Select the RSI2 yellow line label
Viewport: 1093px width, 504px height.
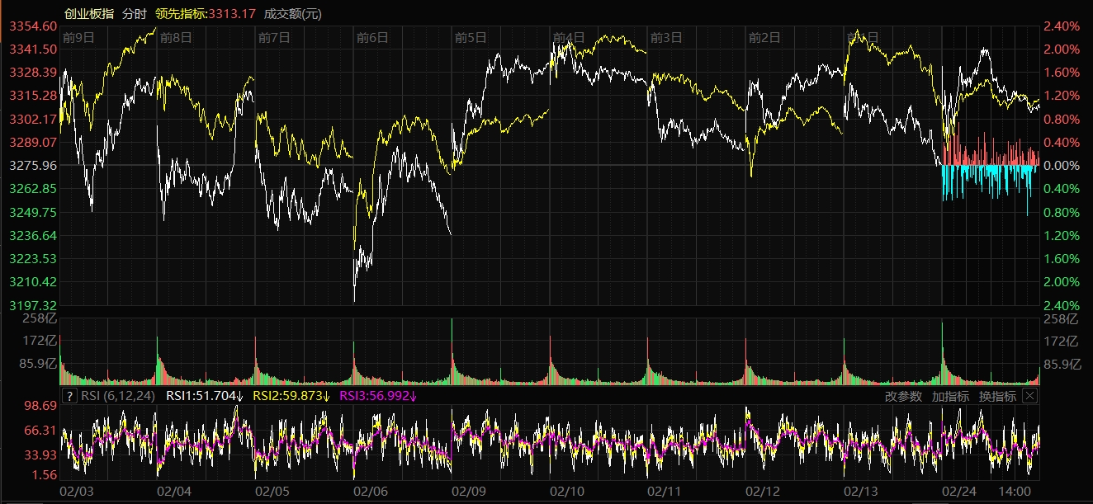(291, 396)
